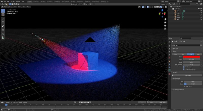Viewport: 203px width, 111px height.
Task: Toggle the Multiple Importance checkbox
Action: (184, 69)
